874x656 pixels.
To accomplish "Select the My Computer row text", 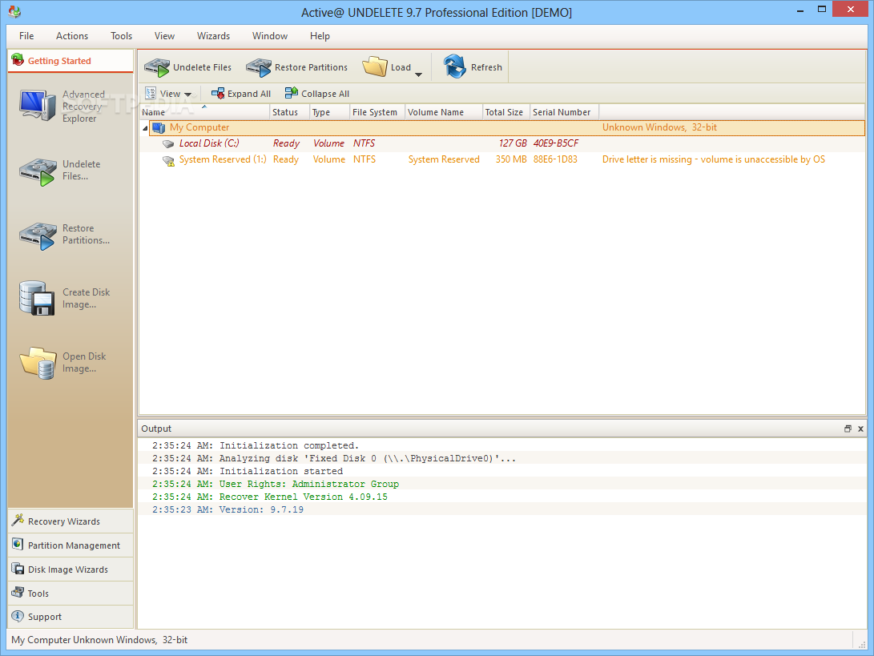I will point(199,127).
